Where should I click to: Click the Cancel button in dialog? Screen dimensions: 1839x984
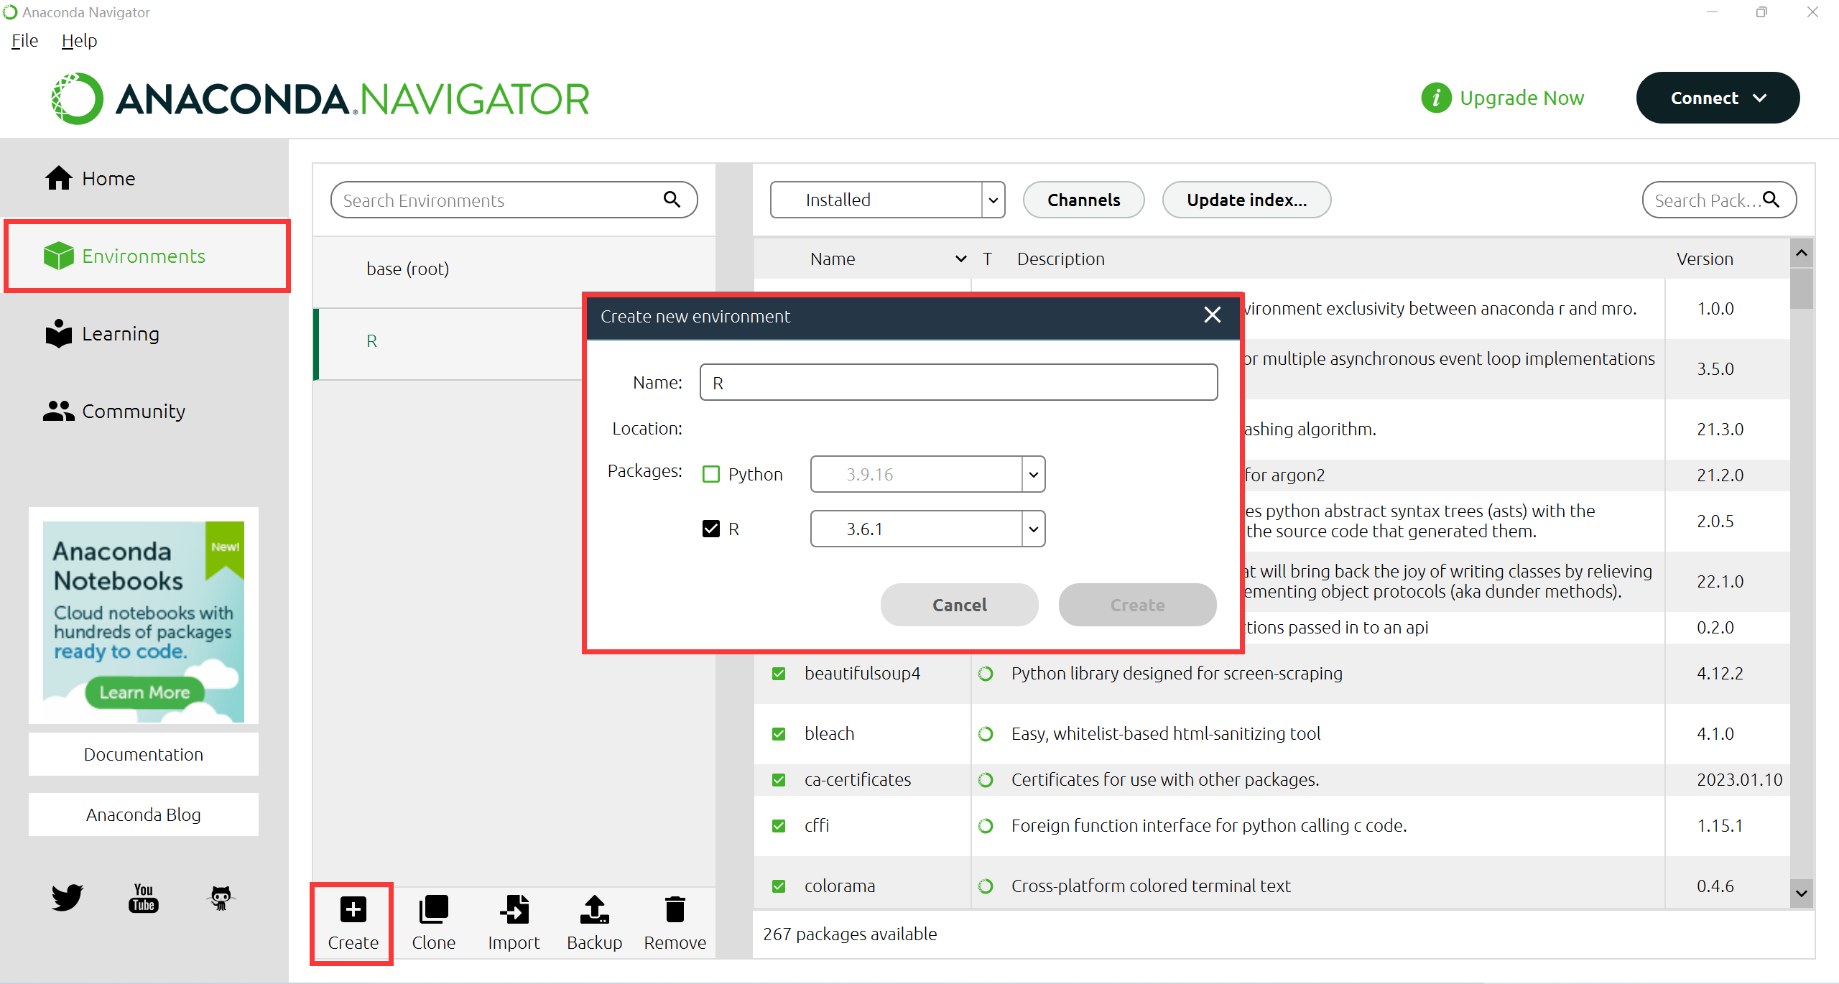[x=959, y=605]
